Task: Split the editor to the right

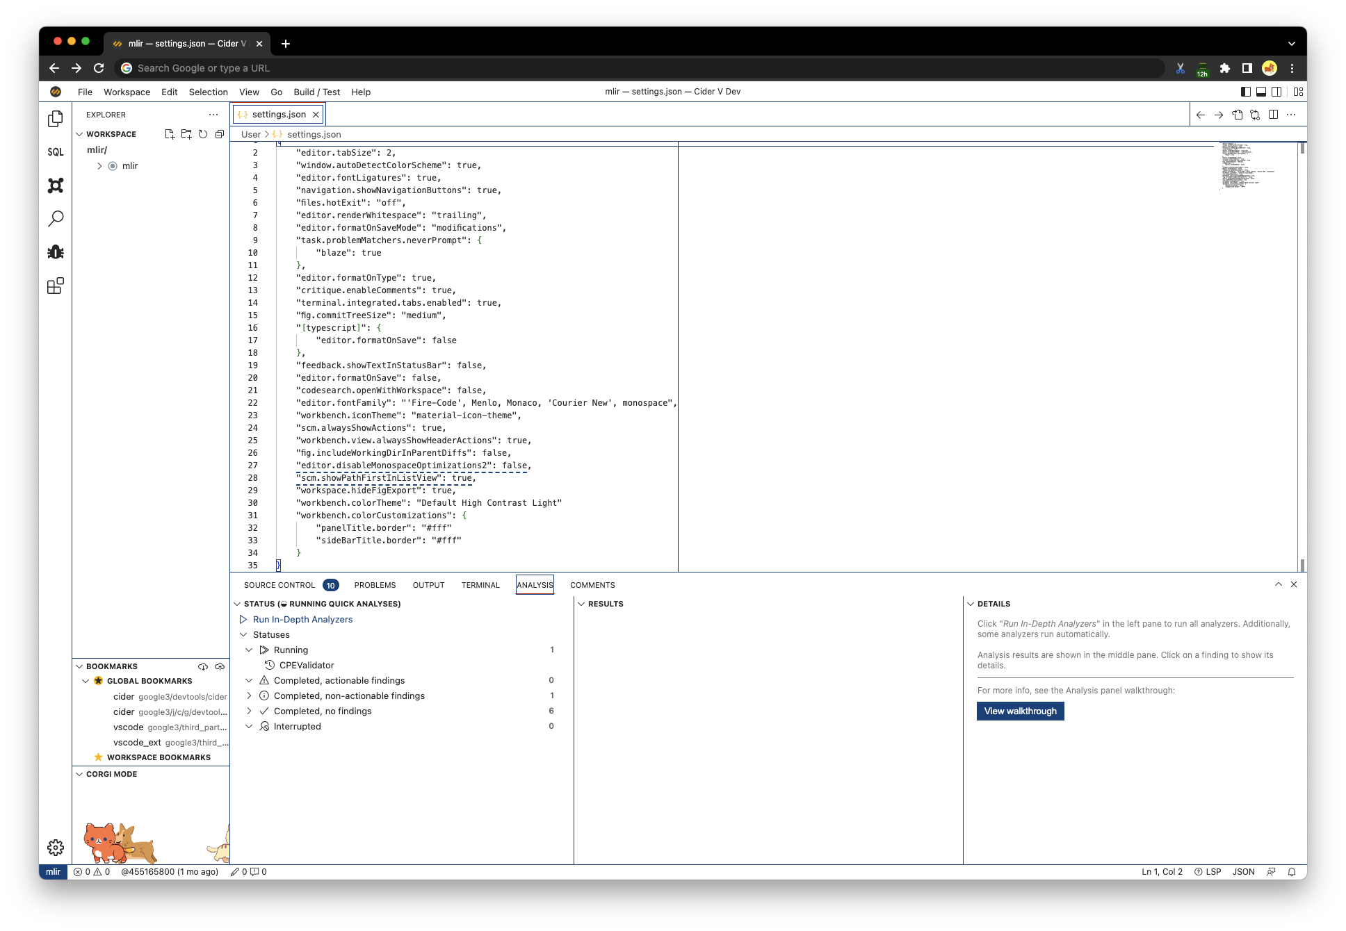Action: coord(1273,114)
